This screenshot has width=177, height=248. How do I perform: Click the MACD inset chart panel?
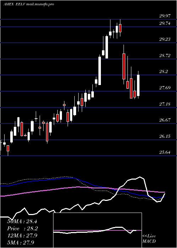click(x=97, y=230)
